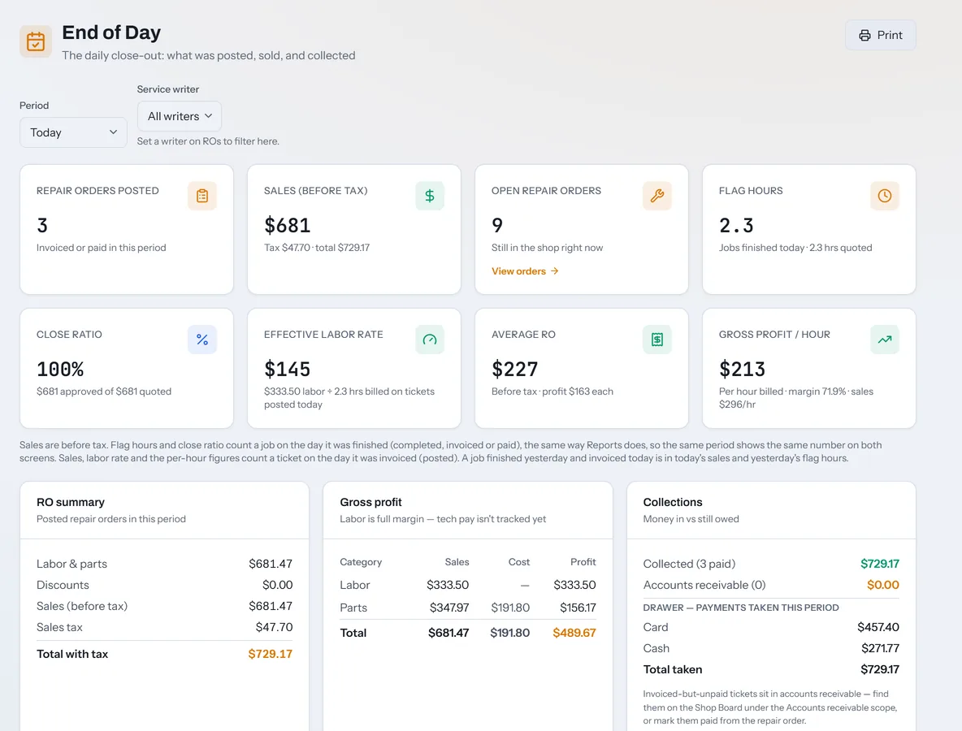
Task: Click the printer icon in Print button
Action: [x=864, y=35]
